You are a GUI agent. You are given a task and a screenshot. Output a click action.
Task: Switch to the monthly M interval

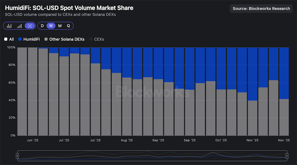[60, 26]
